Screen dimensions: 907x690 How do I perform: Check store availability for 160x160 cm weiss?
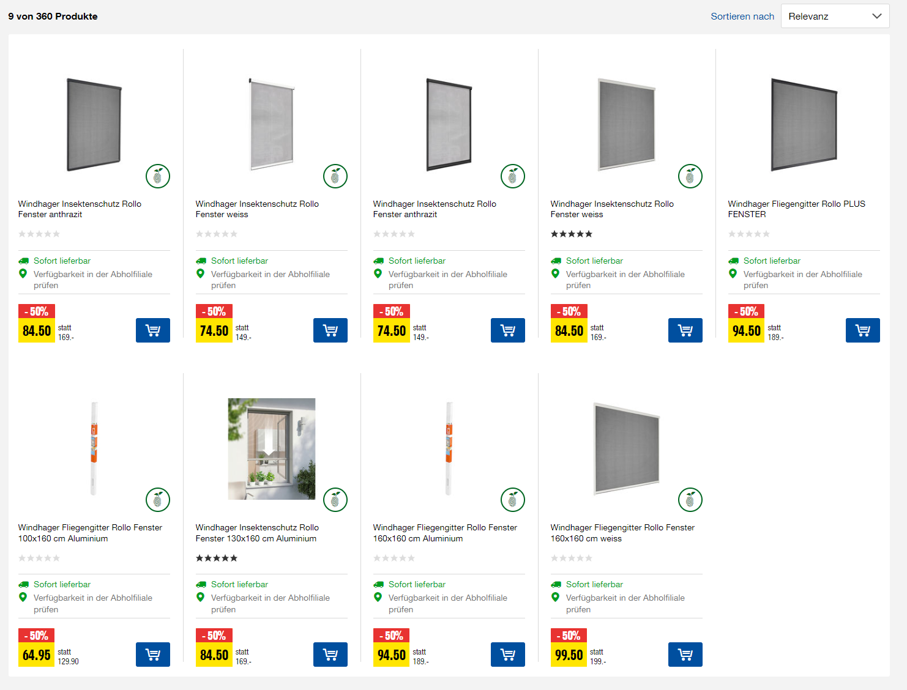click(625, 603)
